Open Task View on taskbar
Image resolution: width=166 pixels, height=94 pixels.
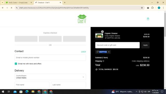[x=9, y=92]
